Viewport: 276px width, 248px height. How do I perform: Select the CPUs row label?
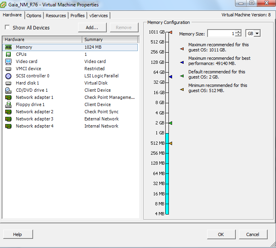coord(21,54)
